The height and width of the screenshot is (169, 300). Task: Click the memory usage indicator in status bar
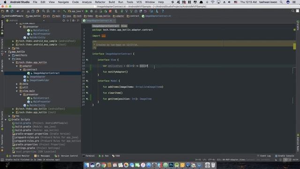tap(291, 160)
